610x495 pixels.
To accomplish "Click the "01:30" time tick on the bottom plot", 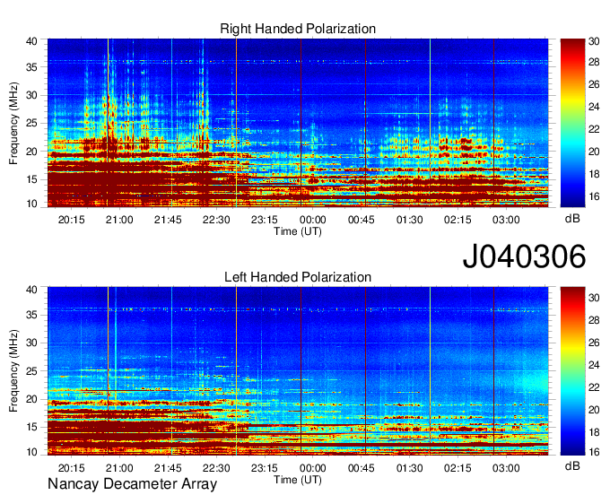I will [x=409, y=468].
